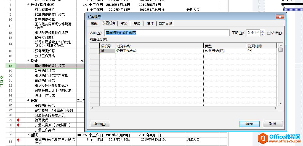
Task: Open the 高级 tab
Action: tap(137, 23)
